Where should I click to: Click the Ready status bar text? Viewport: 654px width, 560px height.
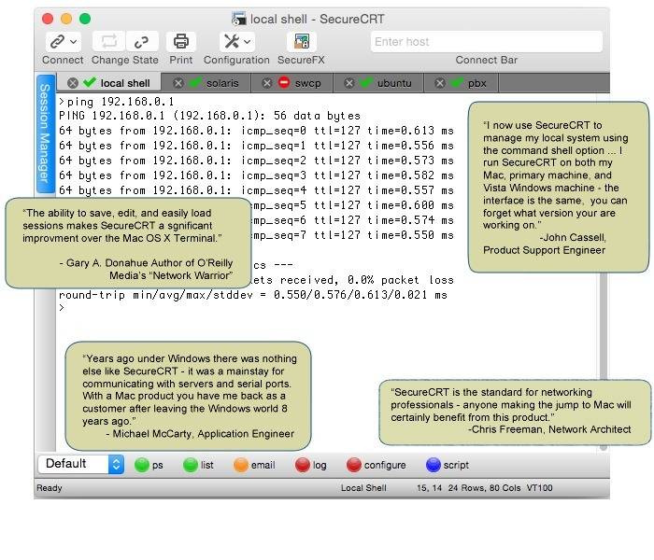tap(50, 488)
